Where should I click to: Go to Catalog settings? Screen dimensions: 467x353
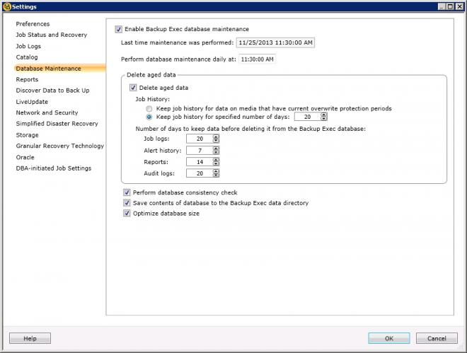(x=27, y=57)
